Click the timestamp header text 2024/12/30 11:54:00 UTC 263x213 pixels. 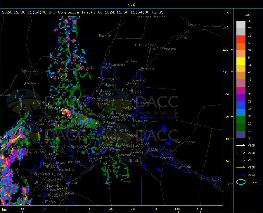tap(29, 12)
